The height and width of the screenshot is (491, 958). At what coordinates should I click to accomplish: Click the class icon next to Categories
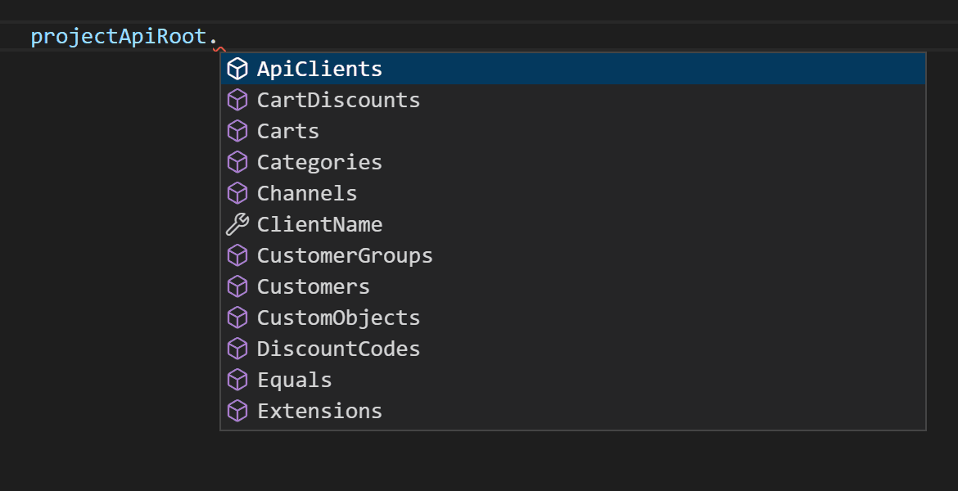[237, 162]
